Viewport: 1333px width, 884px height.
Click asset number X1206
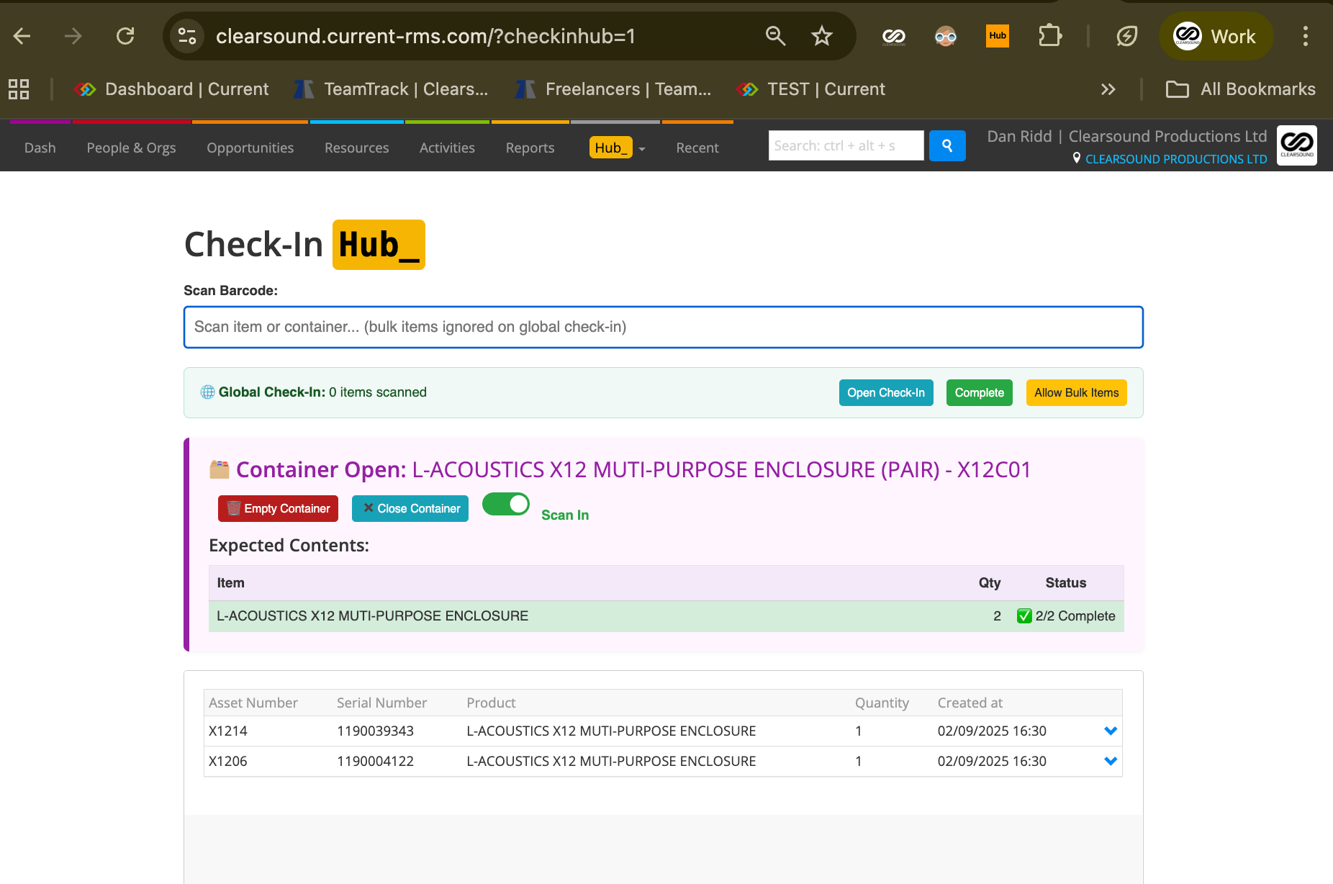(x=227, y=761)
